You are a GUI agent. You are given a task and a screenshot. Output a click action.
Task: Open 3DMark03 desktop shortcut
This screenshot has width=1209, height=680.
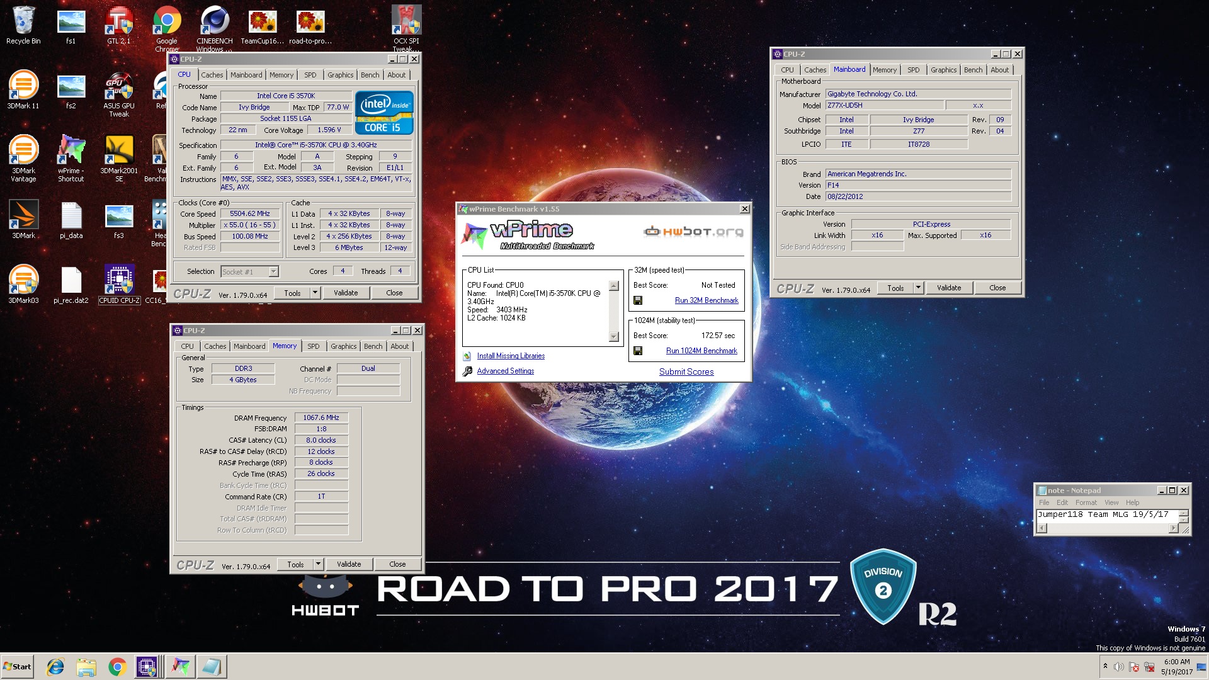click(23, 284)
